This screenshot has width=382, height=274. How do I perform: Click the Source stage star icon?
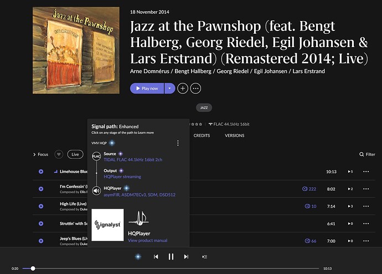(121, 154)
